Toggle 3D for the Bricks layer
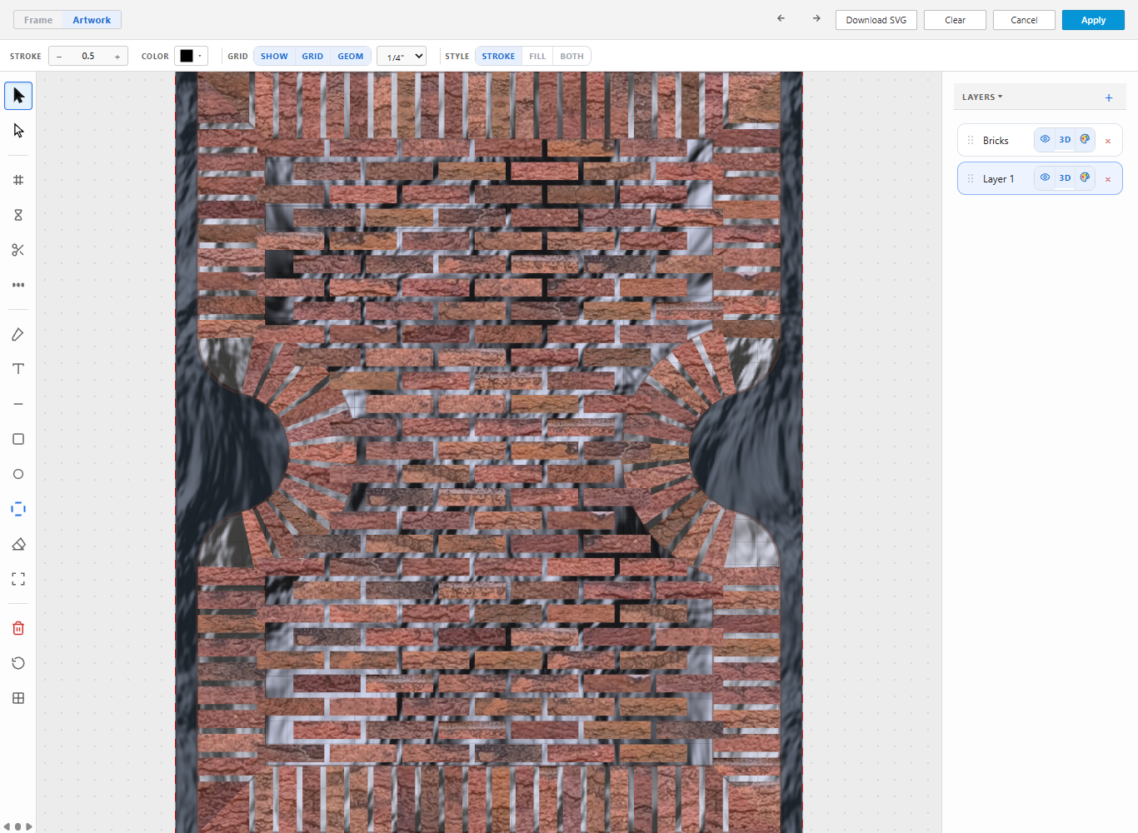The image size is (1138, 833). pos(1065,139)
